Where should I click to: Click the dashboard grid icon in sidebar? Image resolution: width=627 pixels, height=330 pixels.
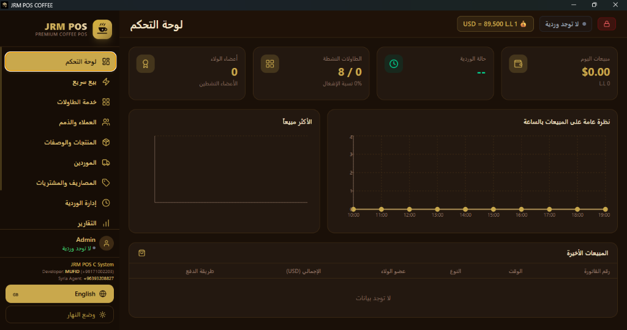point(106,62)
